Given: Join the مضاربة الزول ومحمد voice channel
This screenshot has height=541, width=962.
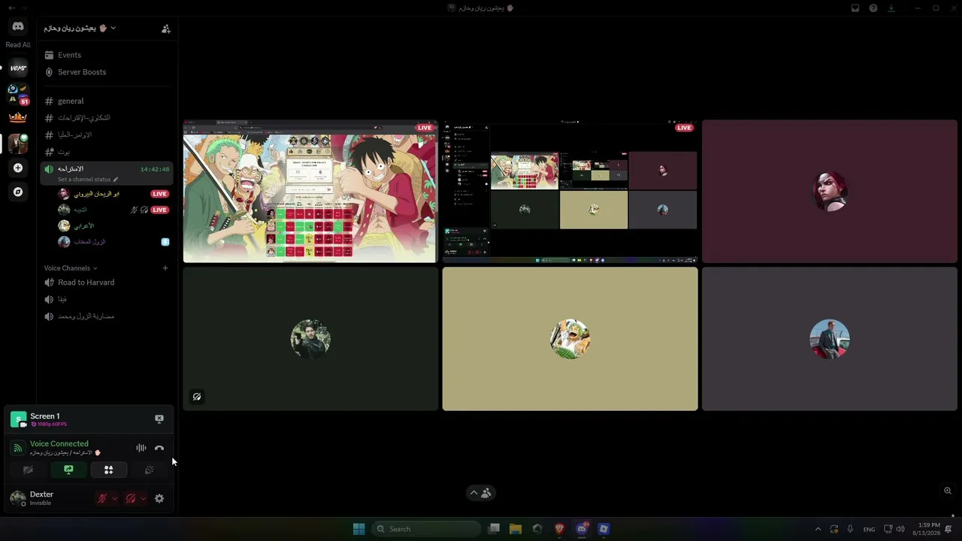Looking at the screenshot, I should point(107,316).
